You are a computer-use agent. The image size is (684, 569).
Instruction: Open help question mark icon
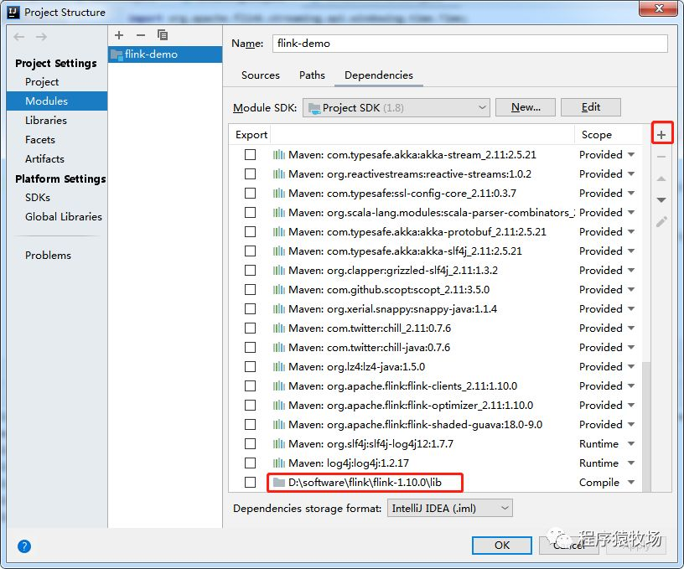24,546
